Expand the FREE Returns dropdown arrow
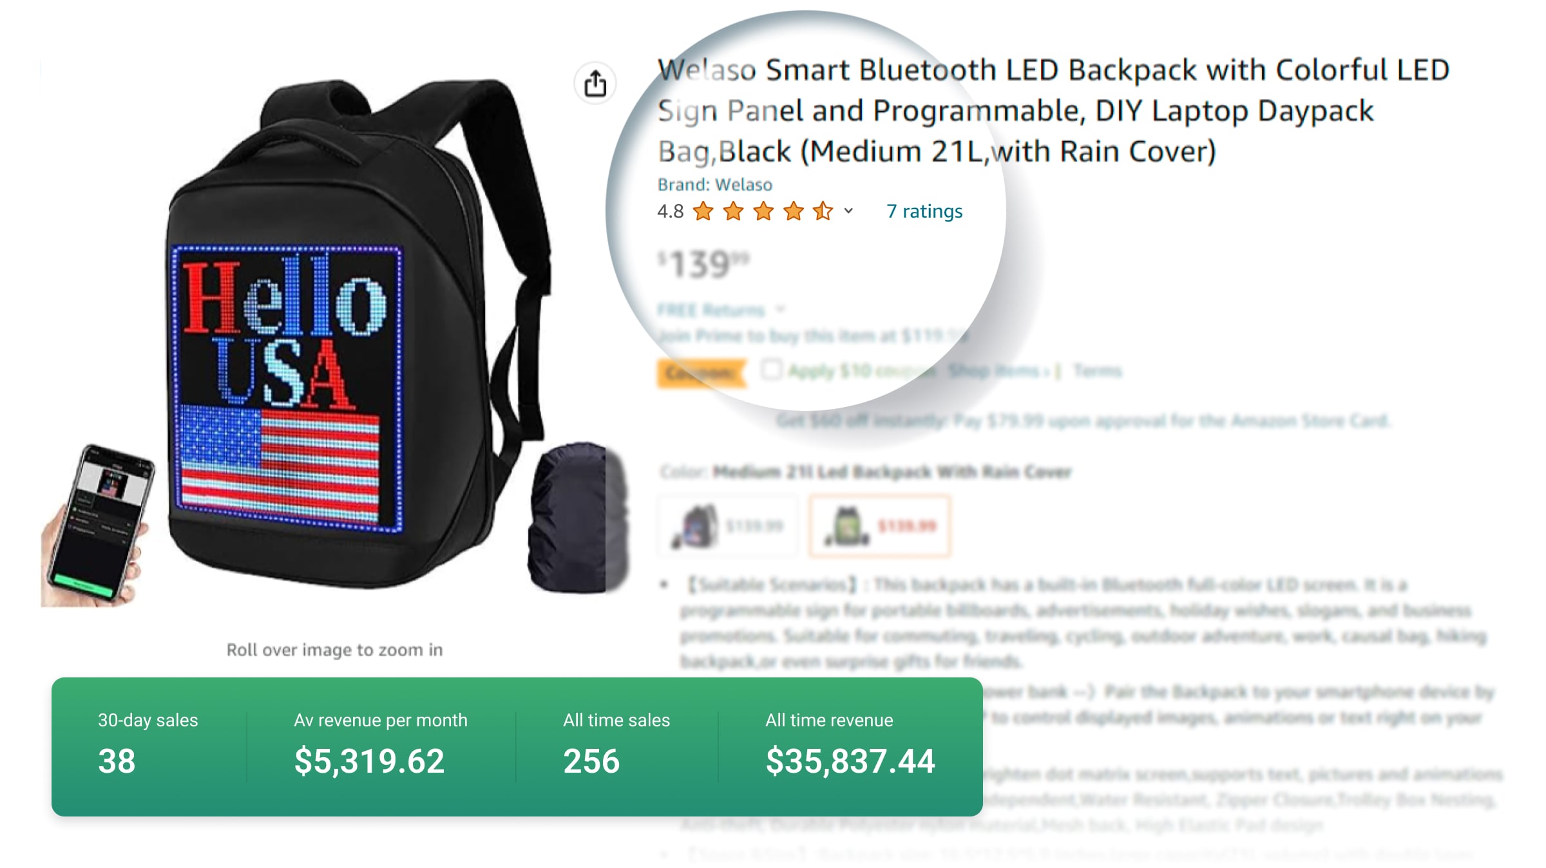The width and height of the screenshot is (1546, 868). click(781, 310)
